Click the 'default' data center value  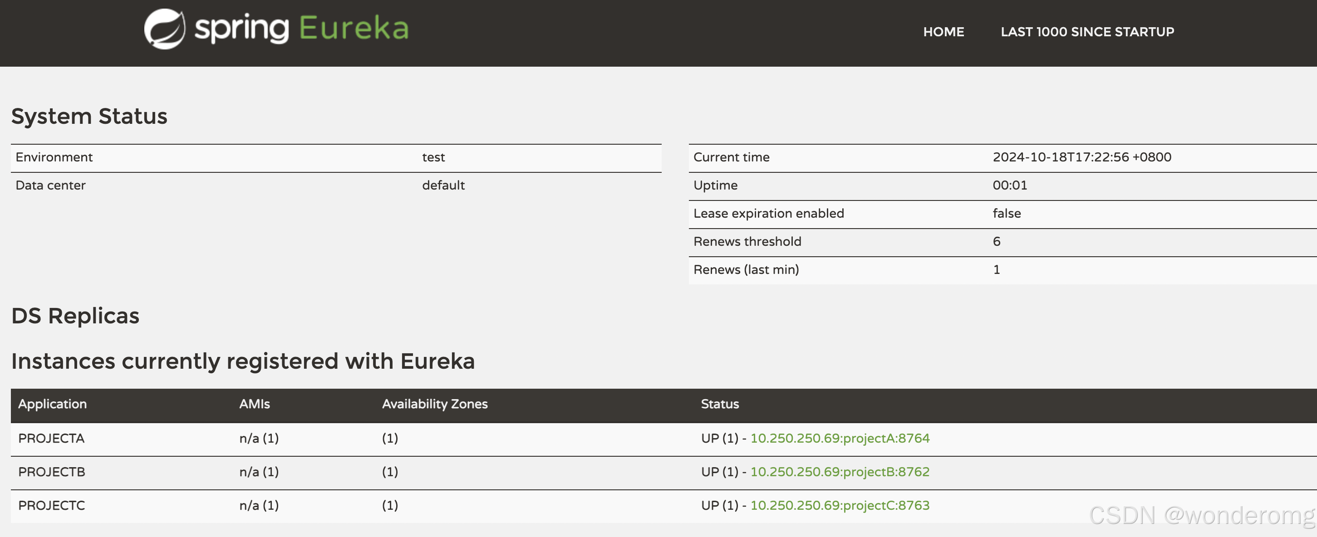click(x=443, y=186)
